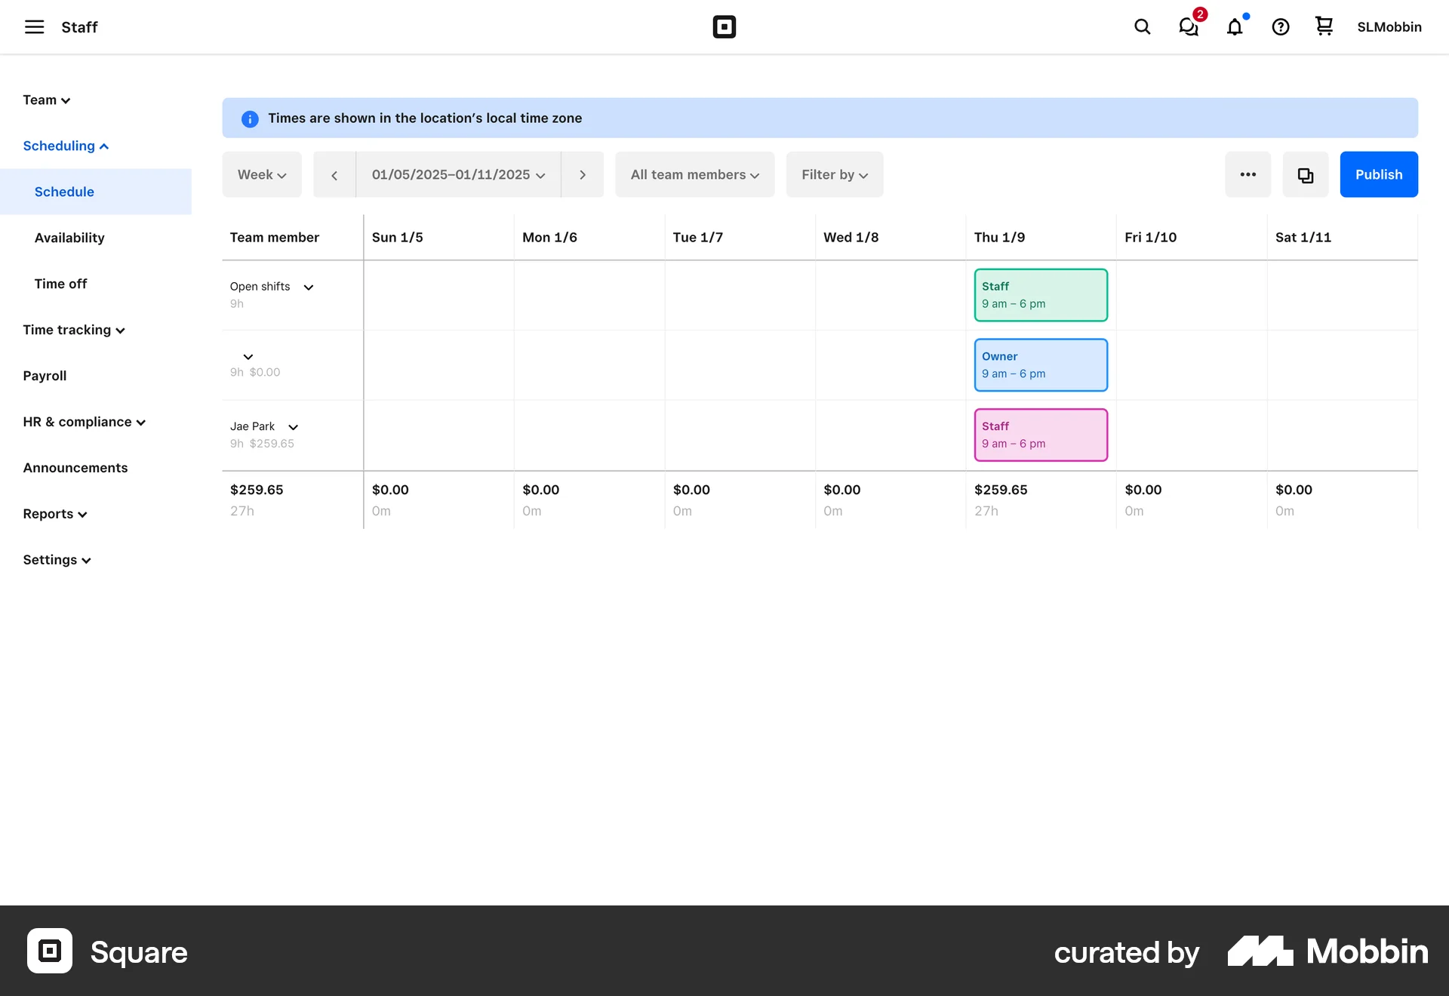Open the navigation hamburger menu

pyautogui.click(x=35, y=27)
